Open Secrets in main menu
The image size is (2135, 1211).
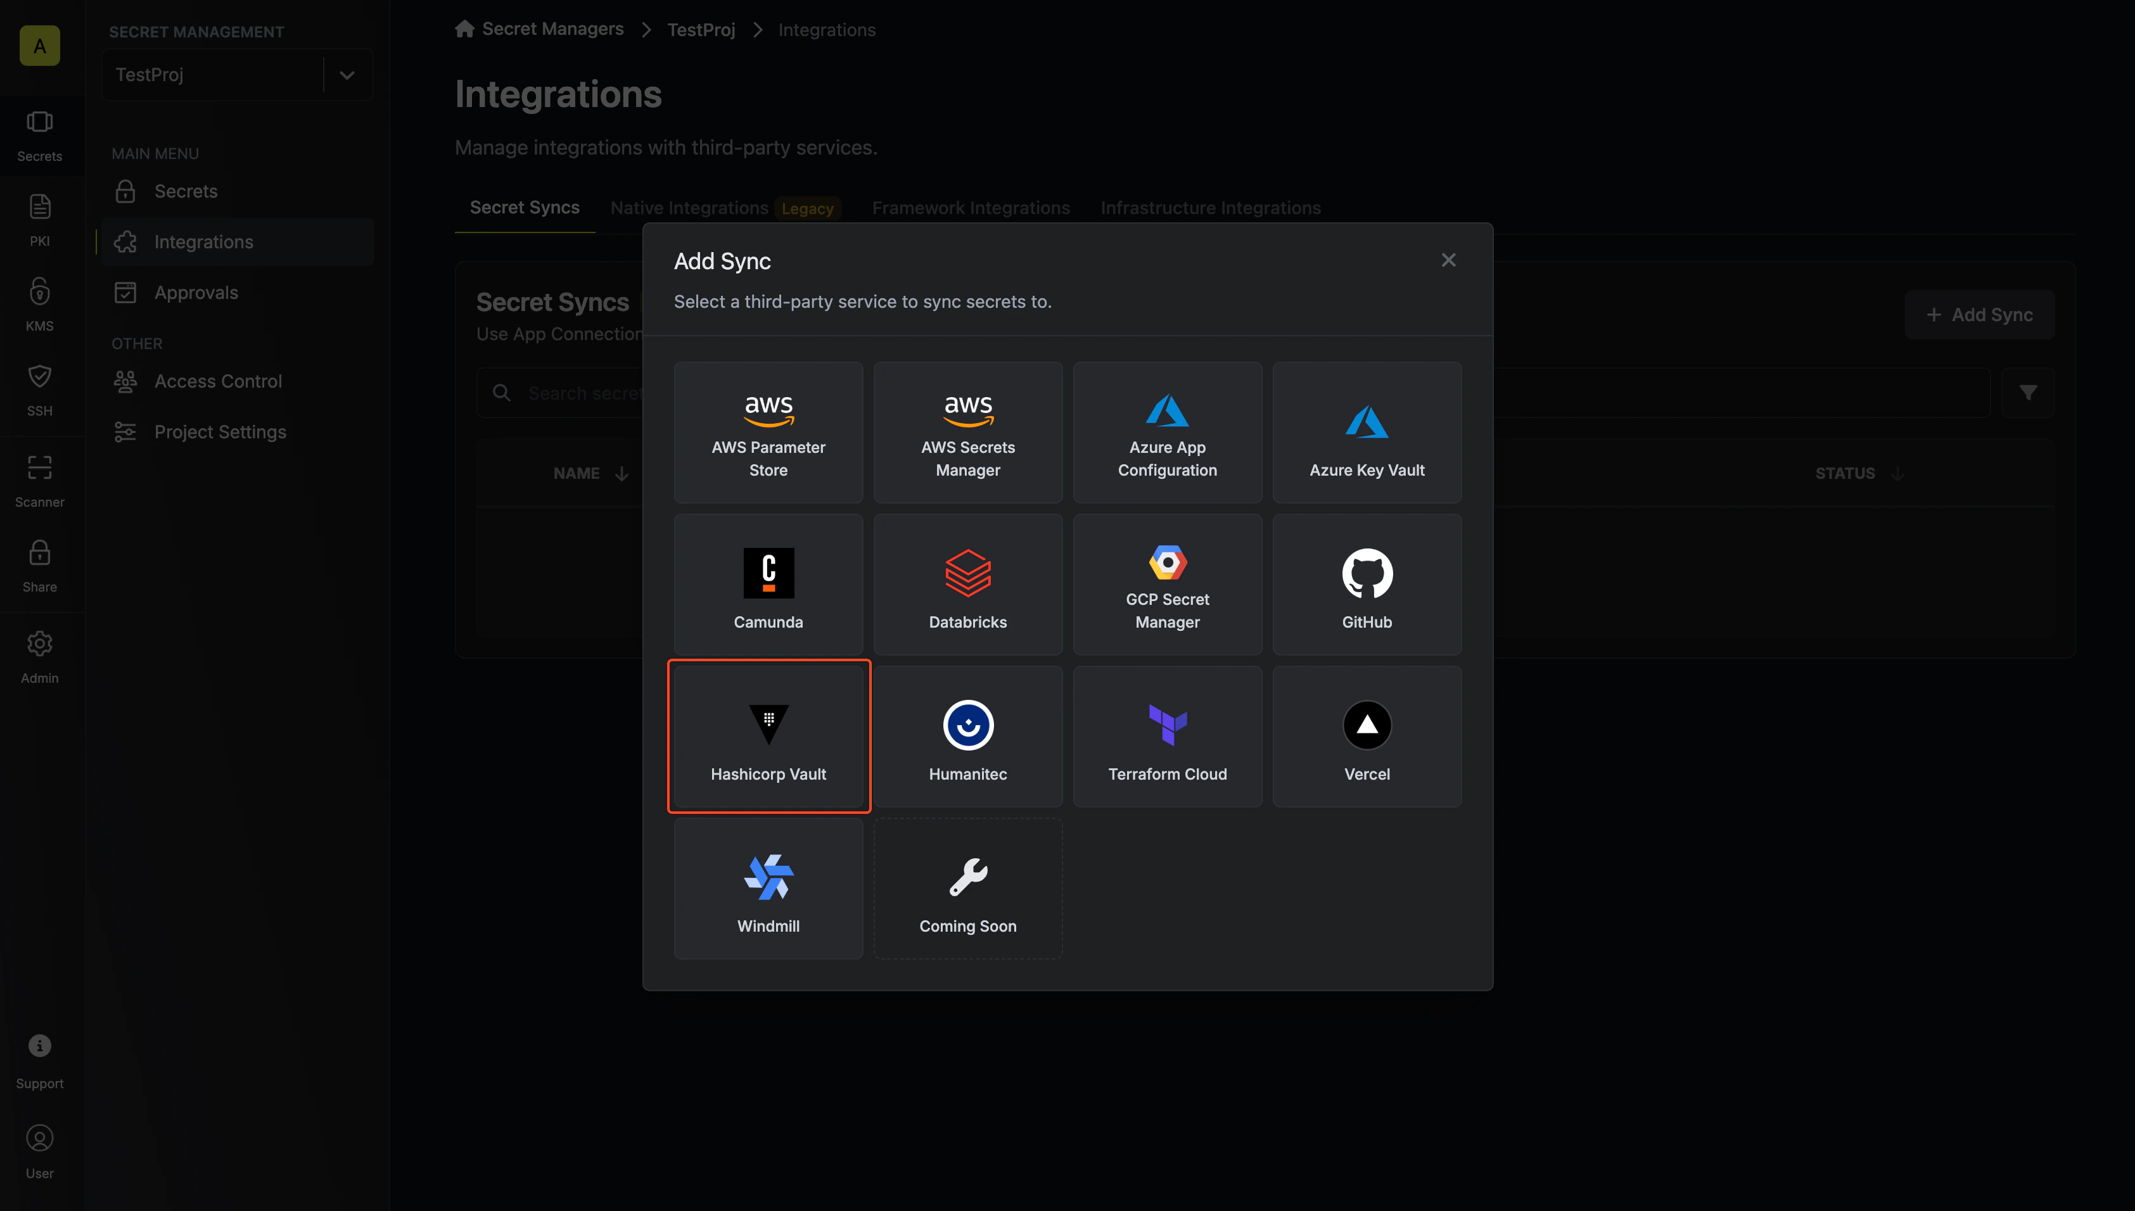click(238, 191)
